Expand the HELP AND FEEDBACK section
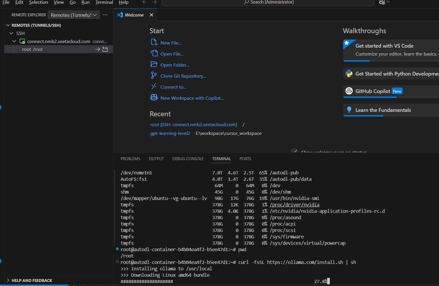The image size is (439, 286). point(8,280)
